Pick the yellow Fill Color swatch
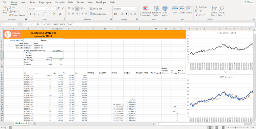Viewport: 256px width, 129px height. (54, 14)
